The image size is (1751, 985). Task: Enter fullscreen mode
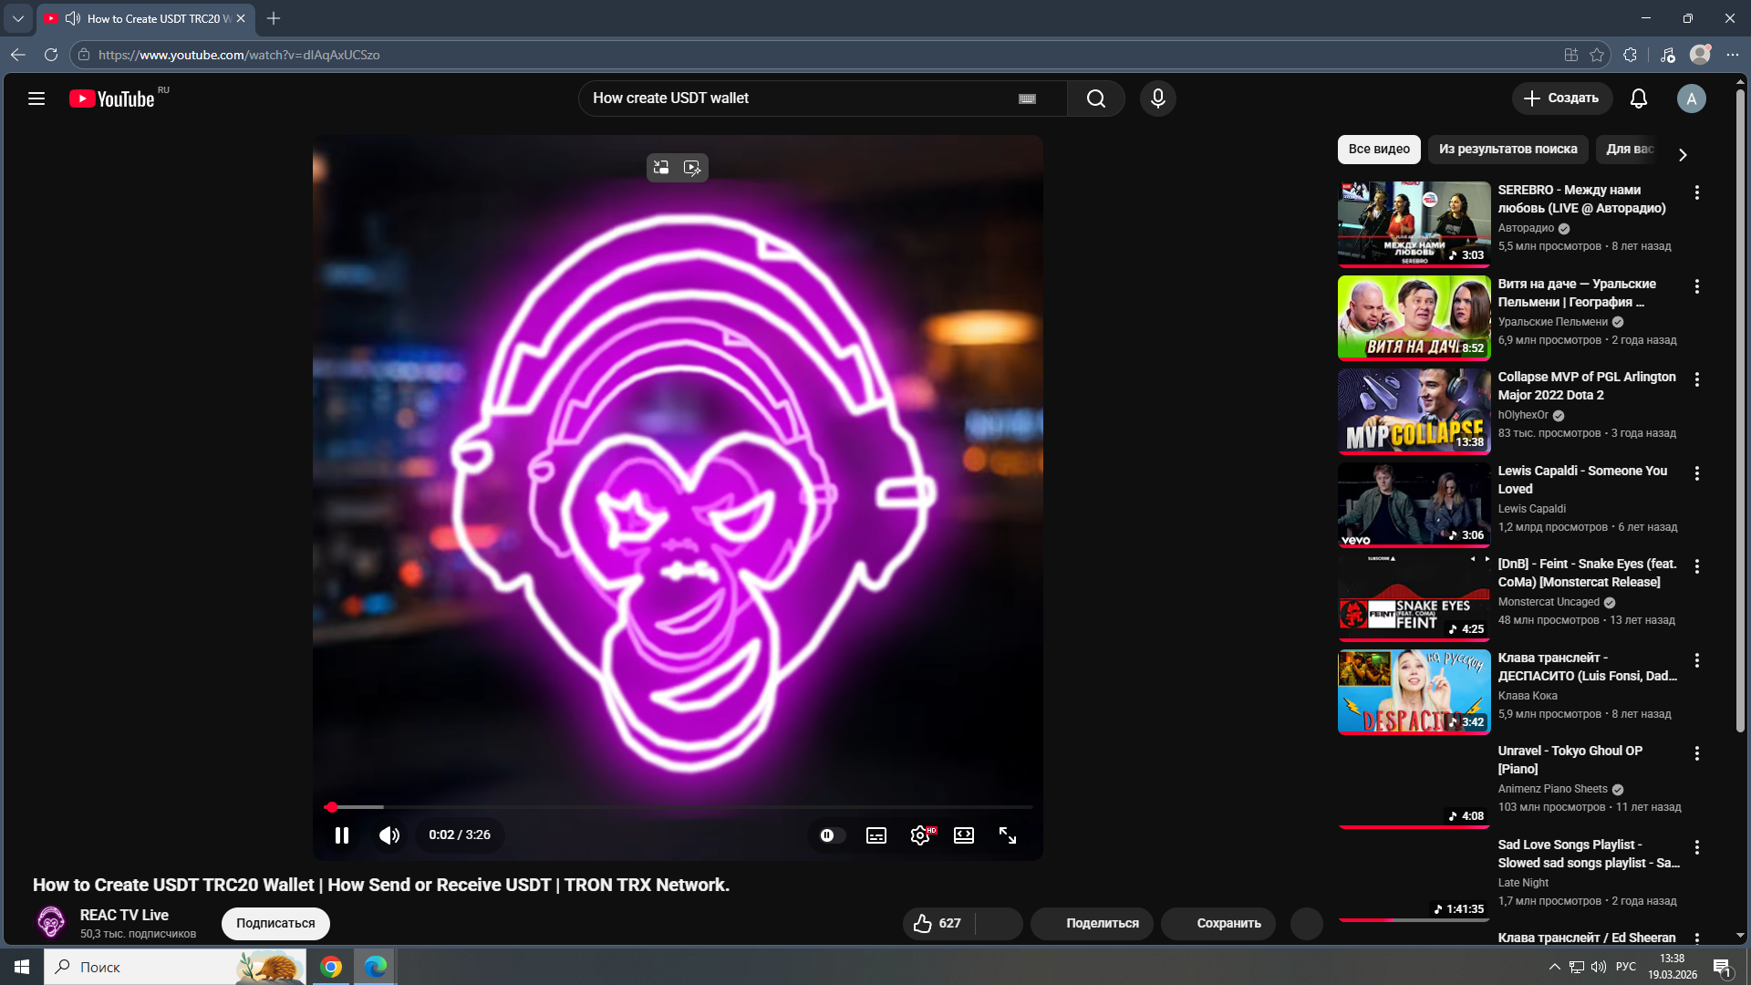(1008, 835)
